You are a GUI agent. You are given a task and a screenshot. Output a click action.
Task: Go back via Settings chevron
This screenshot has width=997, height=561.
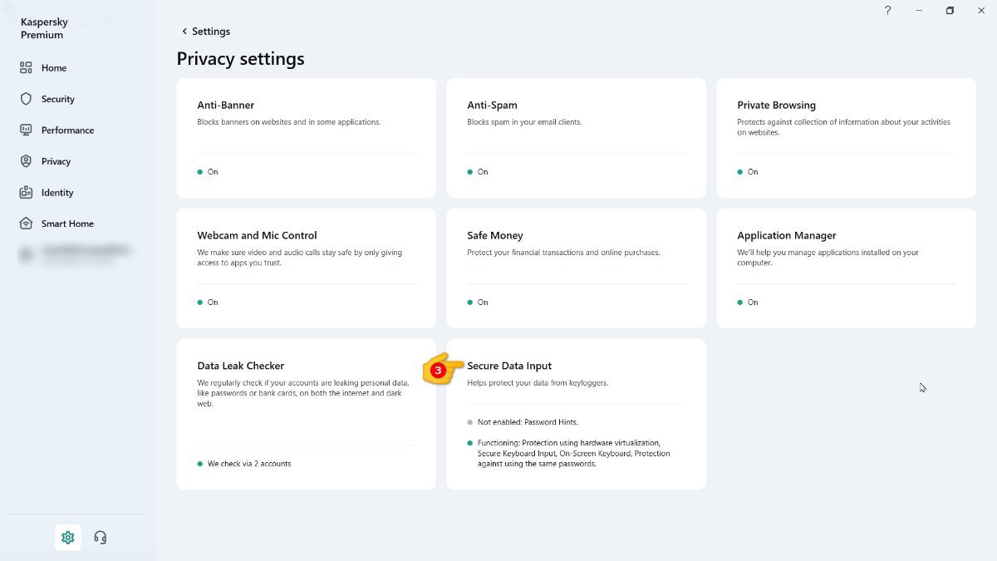(x=184, y=32)
